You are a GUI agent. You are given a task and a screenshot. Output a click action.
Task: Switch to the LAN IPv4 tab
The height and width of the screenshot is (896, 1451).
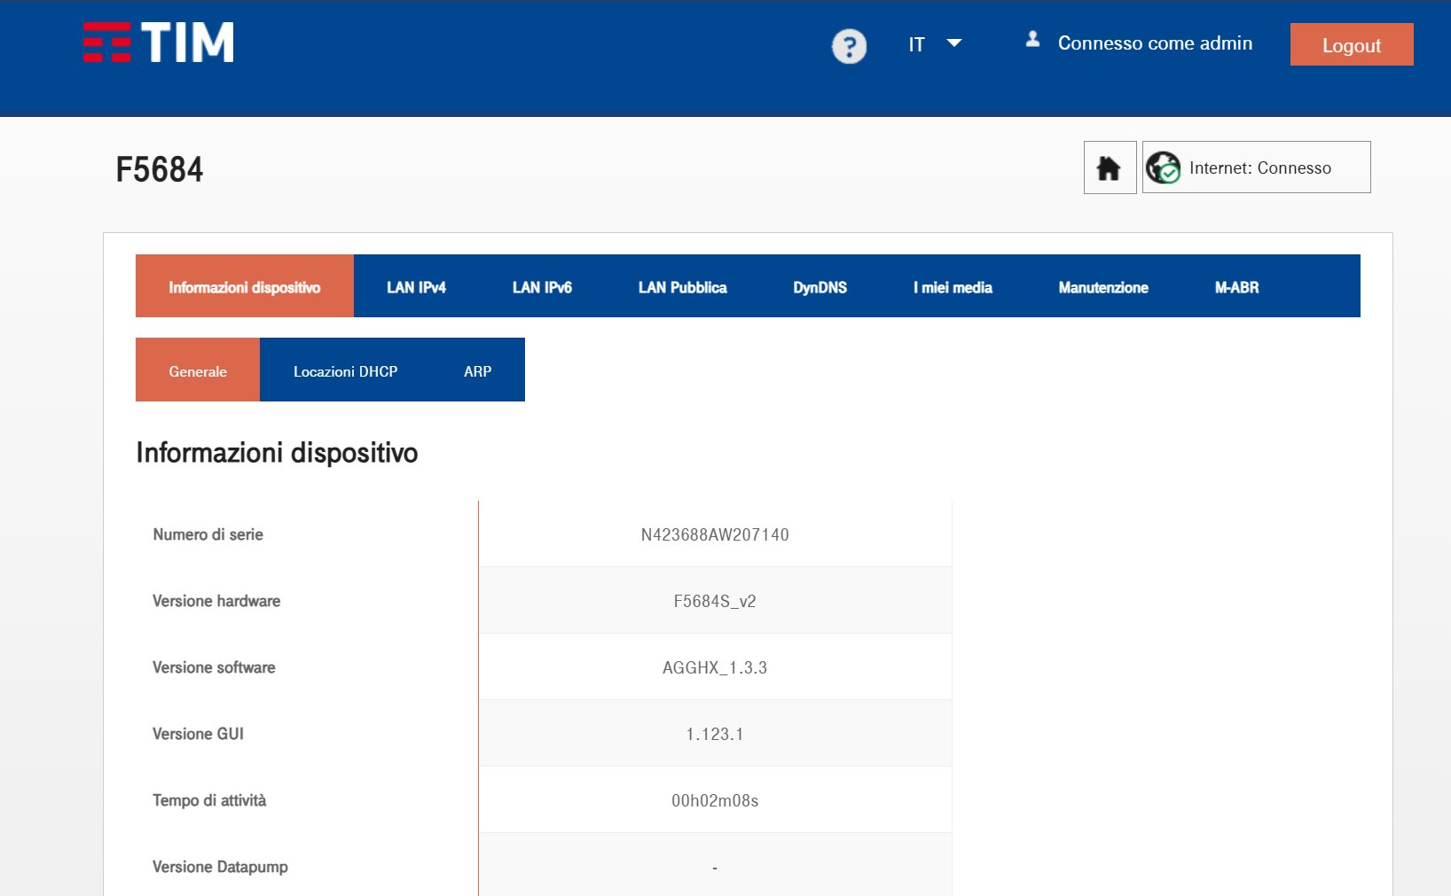click(416, 287)
